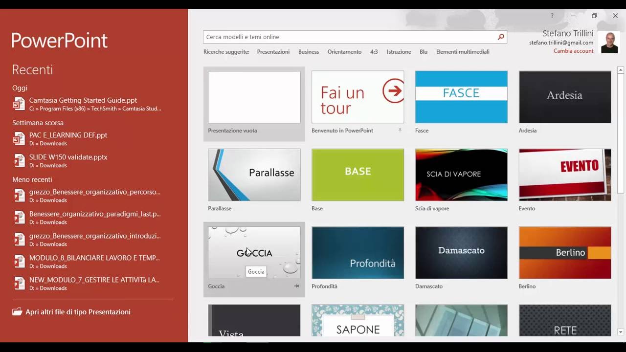Click the Benessere_organizzativo_paradigmi file icon
This screenshot has width=626, height=352.
(x=19, y=217)
